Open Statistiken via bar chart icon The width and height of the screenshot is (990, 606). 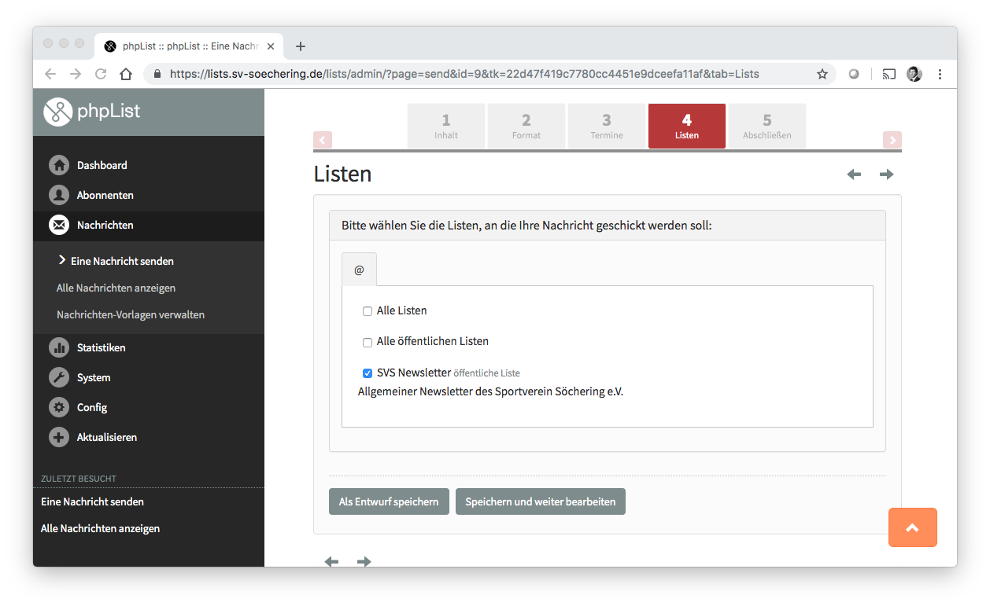click(59, 347)
